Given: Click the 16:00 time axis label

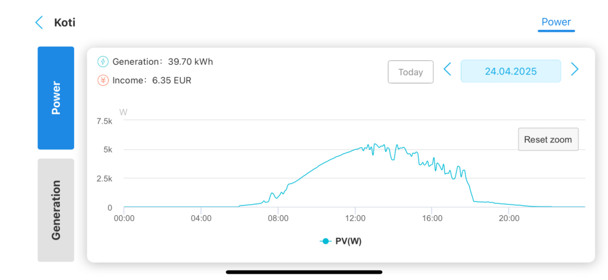Looking at the screenshot, I should (432, 218).
